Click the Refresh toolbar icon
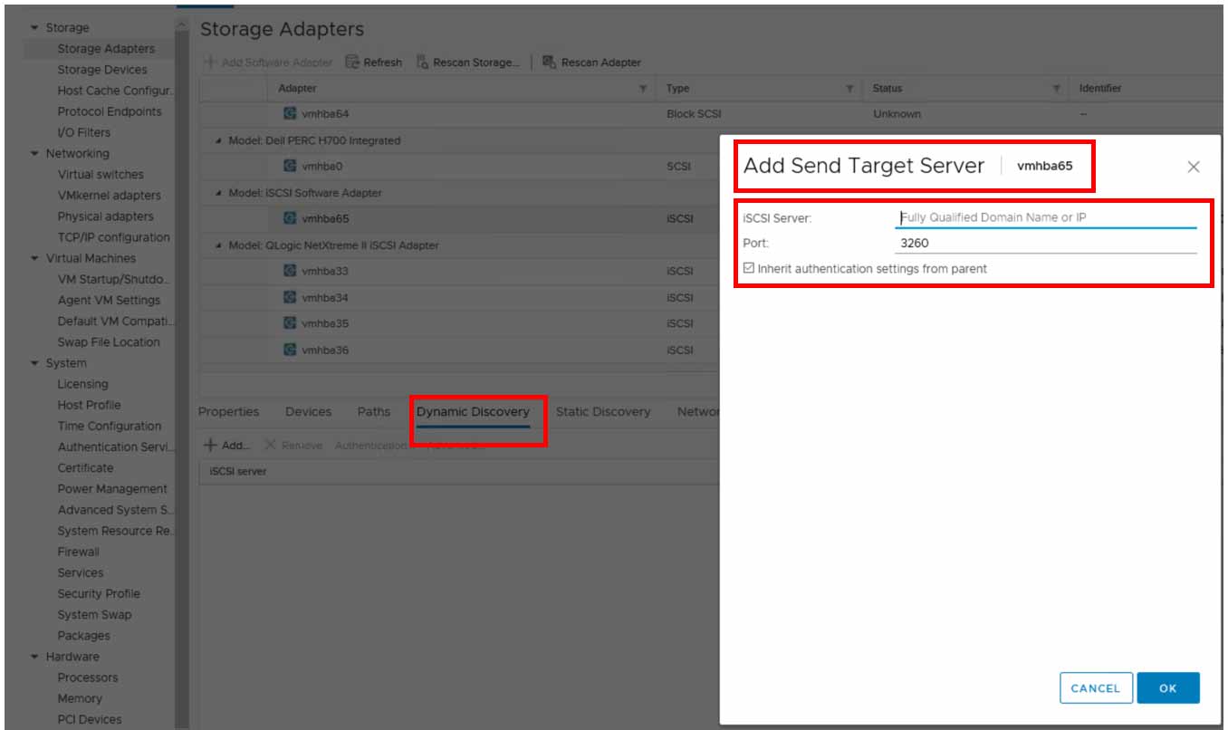This screenshot has height=730, width=1228. point(352,62)
